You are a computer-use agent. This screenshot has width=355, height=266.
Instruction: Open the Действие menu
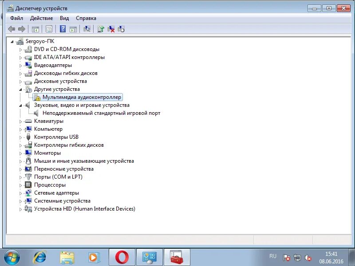(x=41, y=18)
